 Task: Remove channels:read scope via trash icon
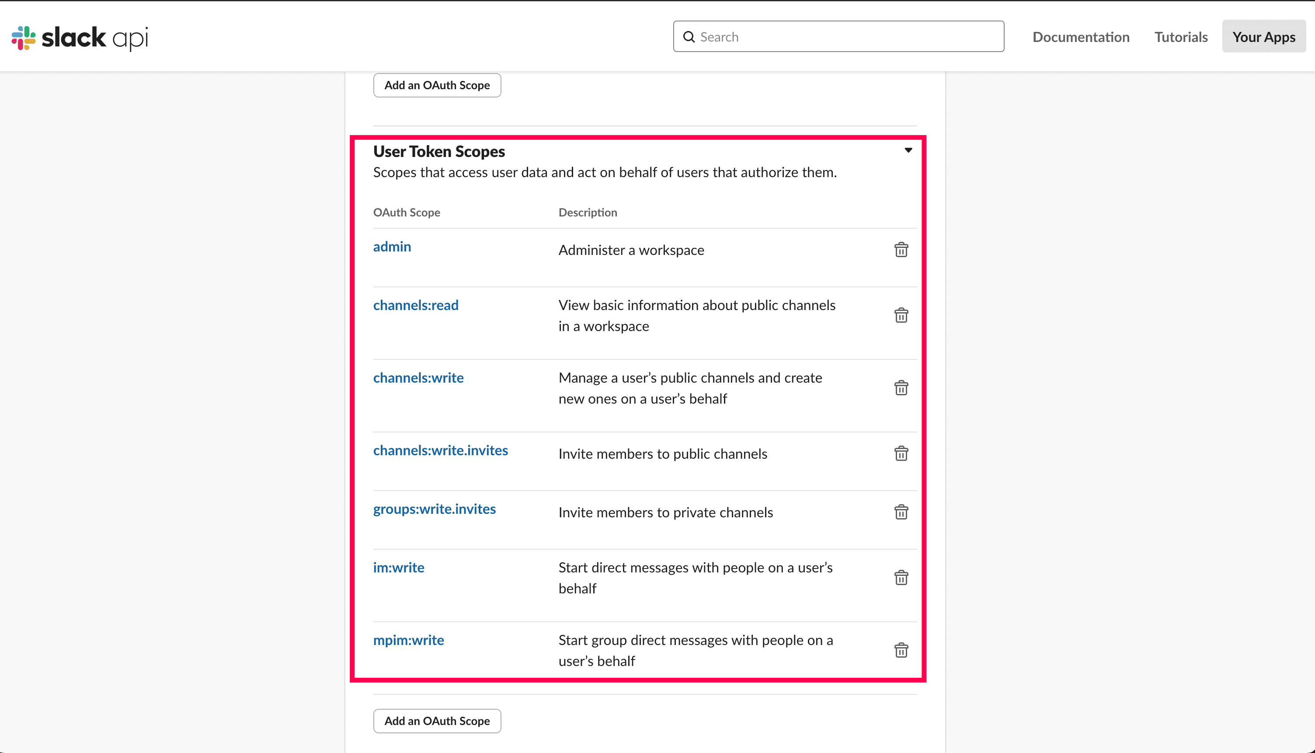tap(901, 315)
